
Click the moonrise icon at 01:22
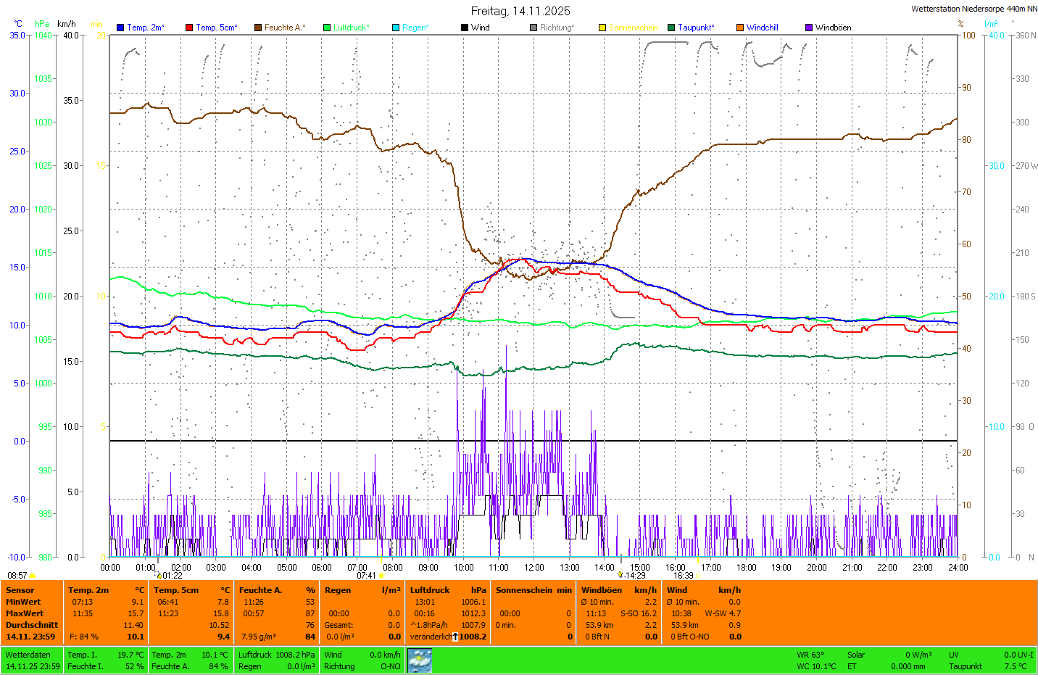(159, 576)
